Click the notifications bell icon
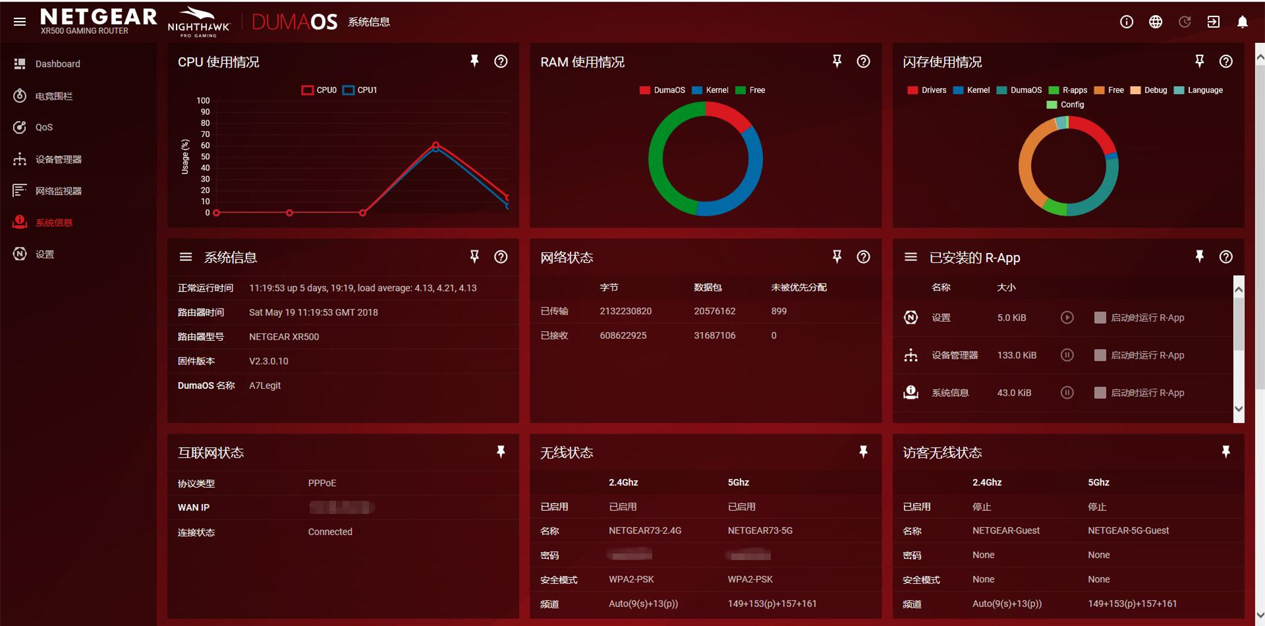The image size is (1265, 626). pos(1242,22)
